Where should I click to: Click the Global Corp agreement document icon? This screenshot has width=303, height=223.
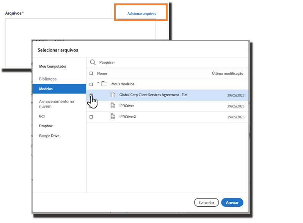pyautogui.click(x=113, y=95)
